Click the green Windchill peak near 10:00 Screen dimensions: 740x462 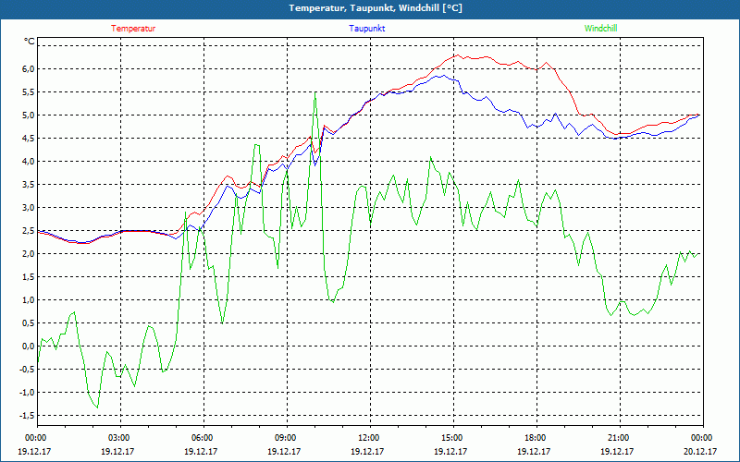pos(315,93)
